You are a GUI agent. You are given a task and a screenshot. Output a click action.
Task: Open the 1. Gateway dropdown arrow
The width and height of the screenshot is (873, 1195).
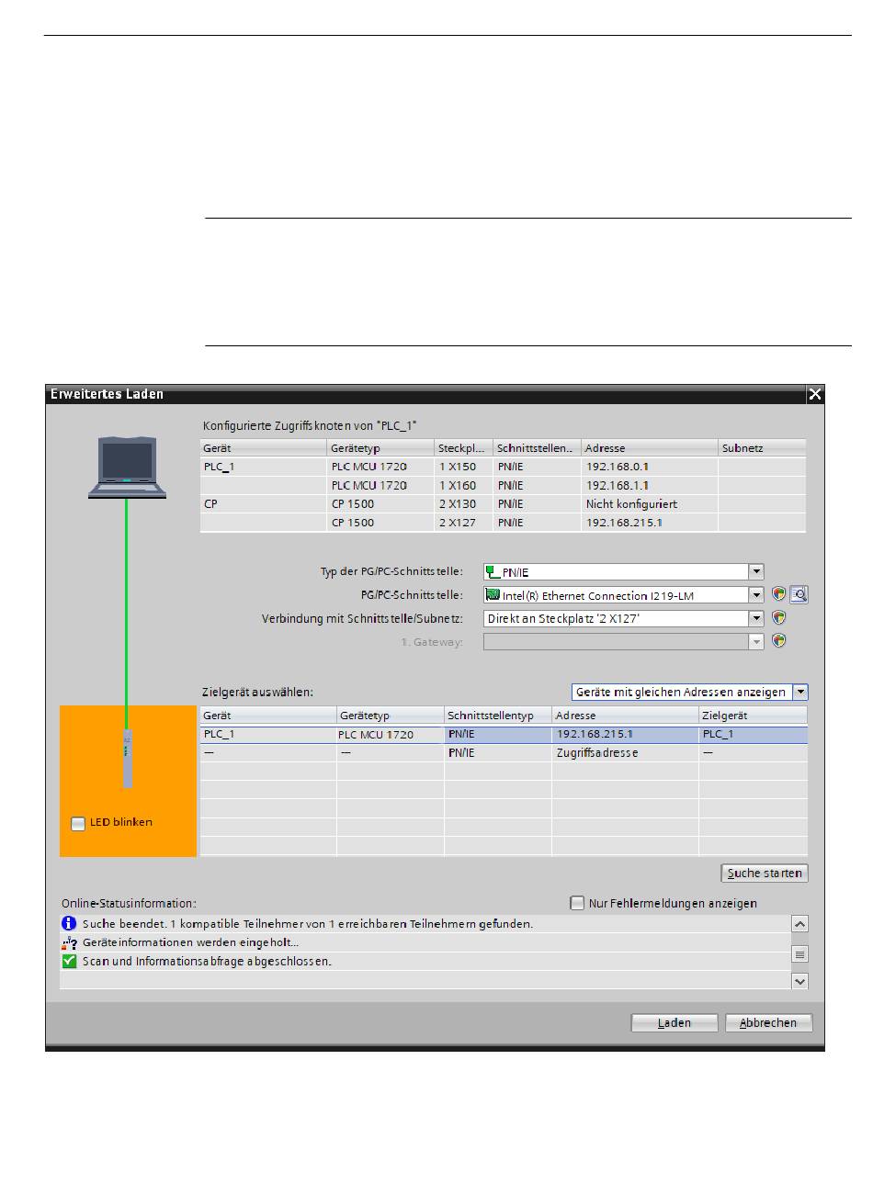(x=756, y=641)
